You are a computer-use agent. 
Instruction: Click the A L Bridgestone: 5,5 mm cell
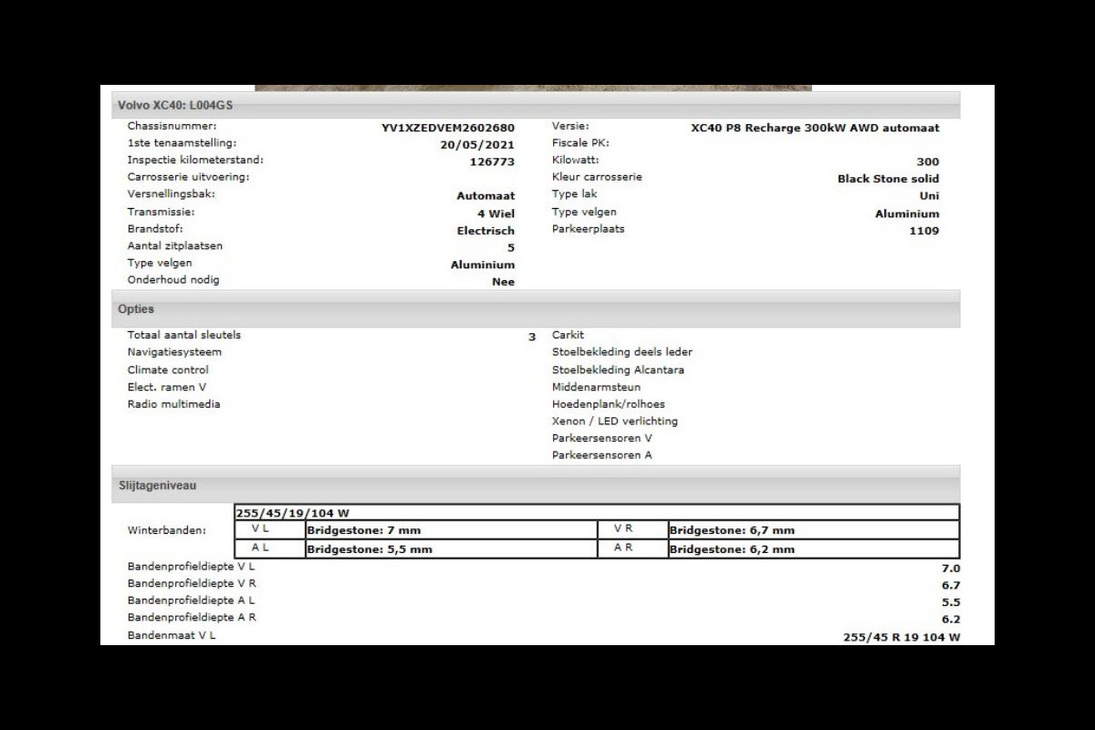pyautogui.click(x=451, y=549)
